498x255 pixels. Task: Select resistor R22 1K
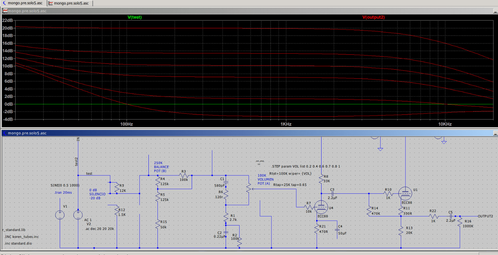(433, 216)
